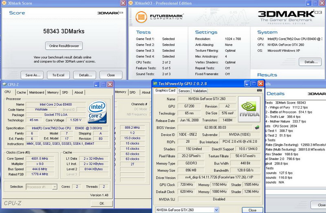Open the Processor #1 selection dropdown in CPU-Z
This screenshot has width=326, height=213.
(55, 187)
